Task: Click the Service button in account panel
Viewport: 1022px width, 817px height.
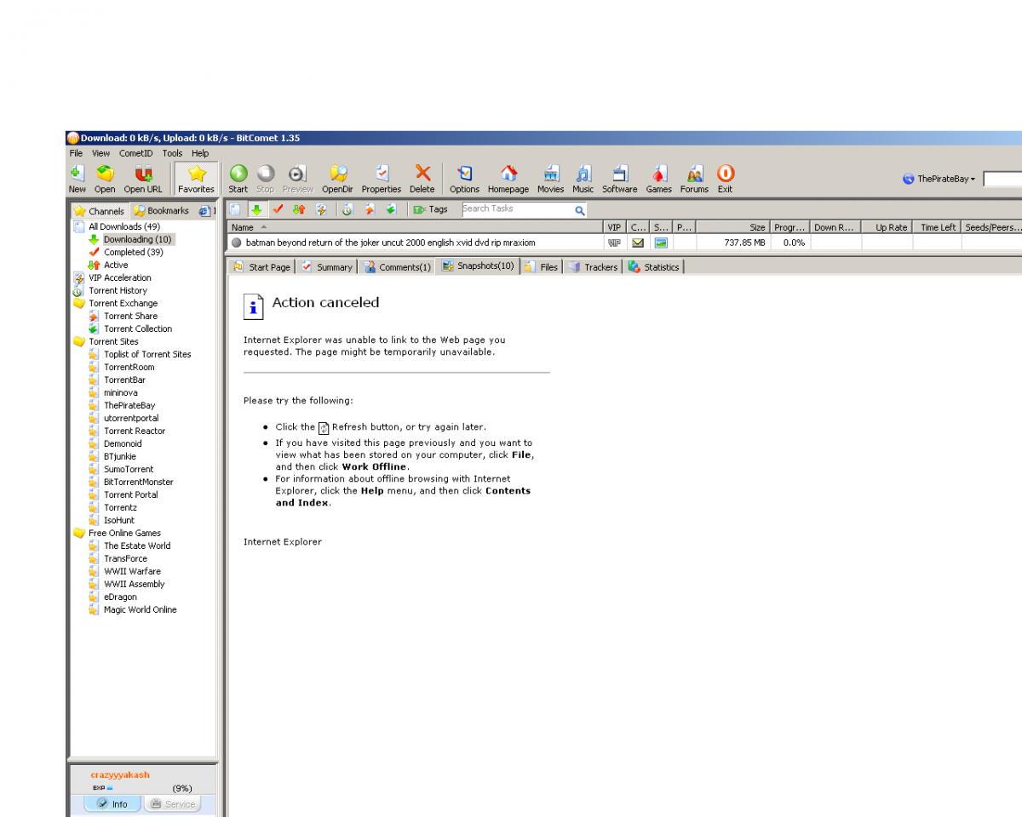Action: coord(173,803)
